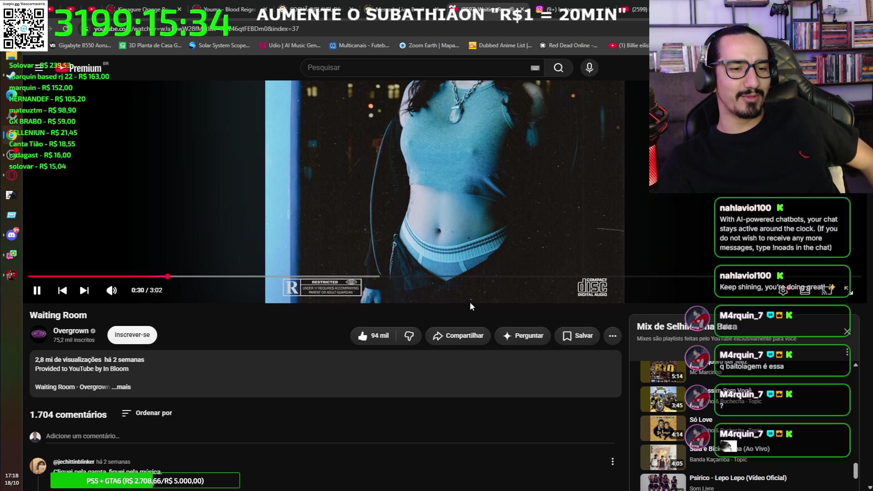Expand description with ...mais
873x491 pixels.
121,387
